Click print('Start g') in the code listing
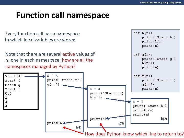 coord(159,59)
